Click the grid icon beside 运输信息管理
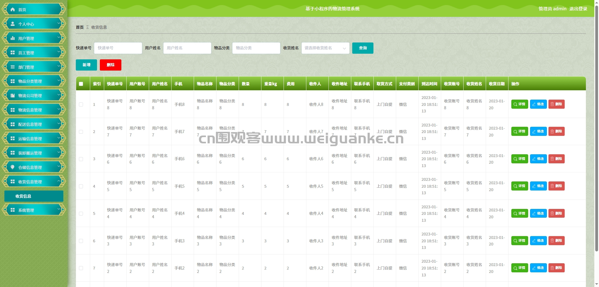 point(12,138)
